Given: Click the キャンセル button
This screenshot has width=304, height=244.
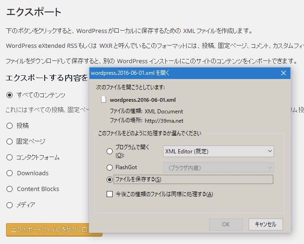Looking at the screenshot, I should [x=266, y=224].
